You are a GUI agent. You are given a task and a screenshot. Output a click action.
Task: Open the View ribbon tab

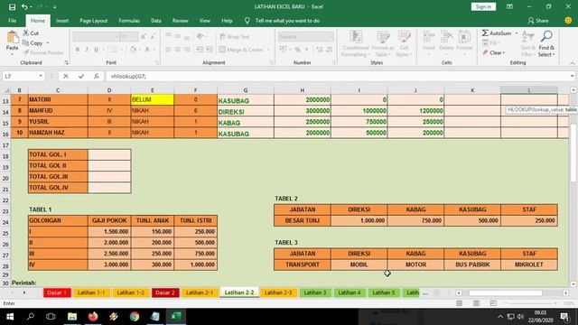click(x=205, y=21)
